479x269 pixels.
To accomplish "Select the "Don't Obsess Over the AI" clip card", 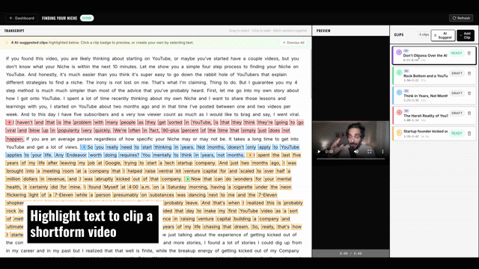I will pyautogui.click(x=434, y=55).
